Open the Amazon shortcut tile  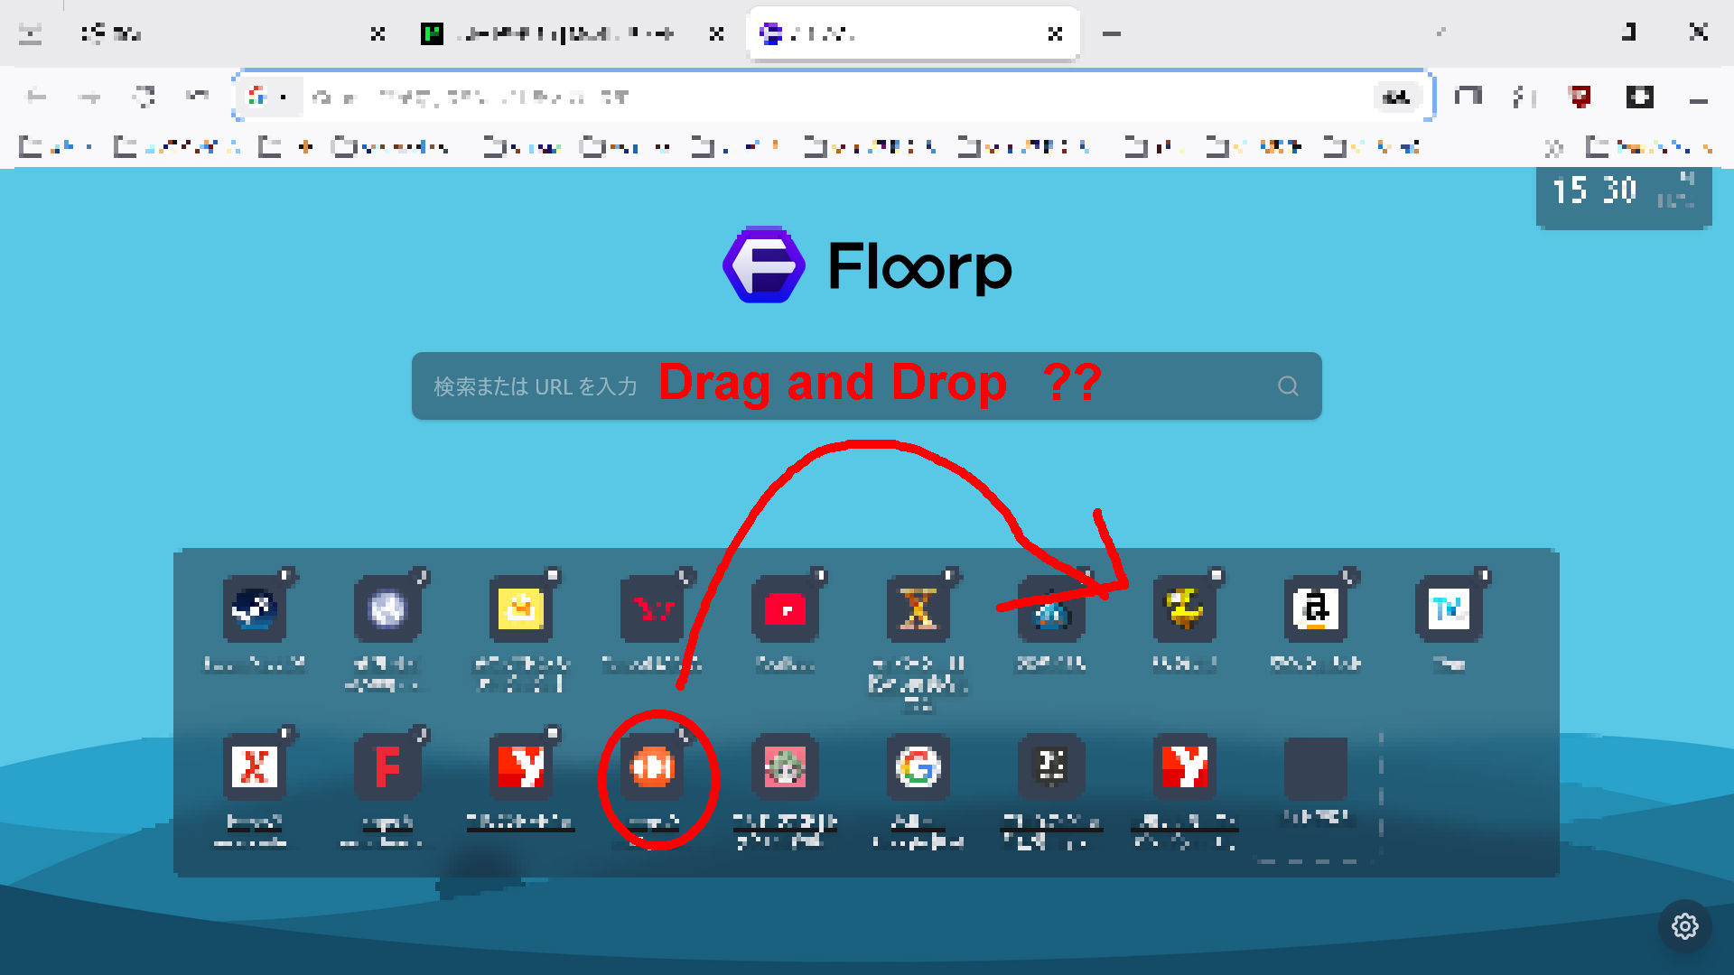(x=1316, y=609)
